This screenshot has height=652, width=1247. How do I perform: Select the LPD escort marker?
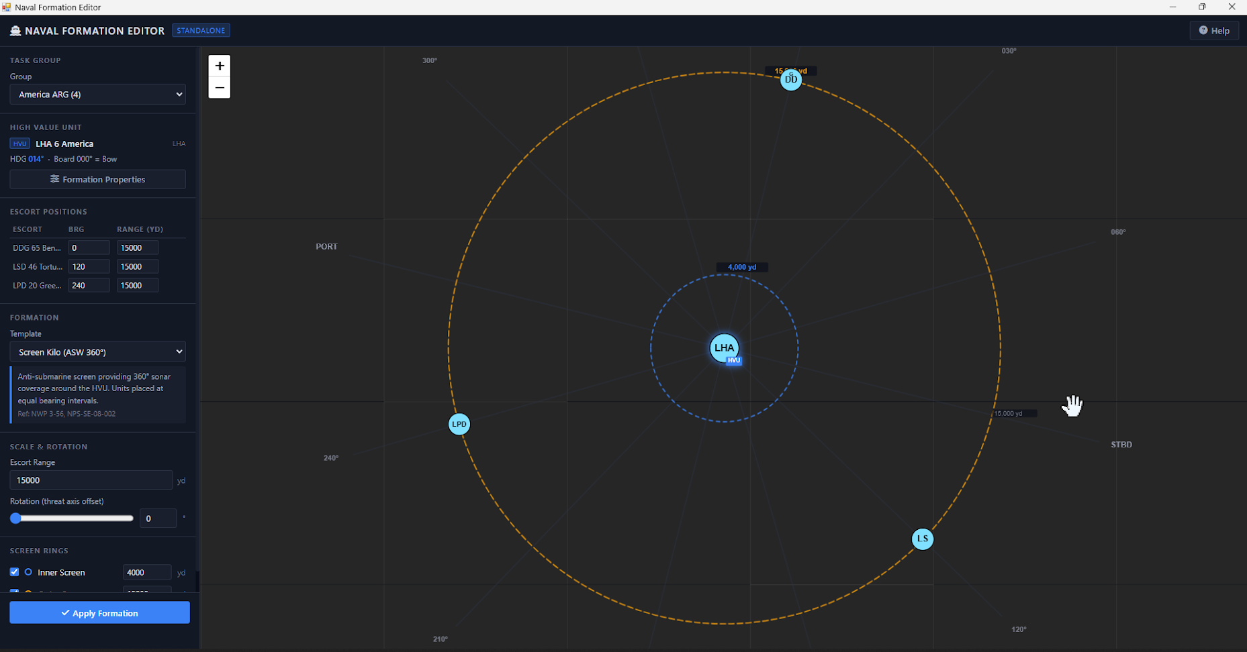(459, 424)
